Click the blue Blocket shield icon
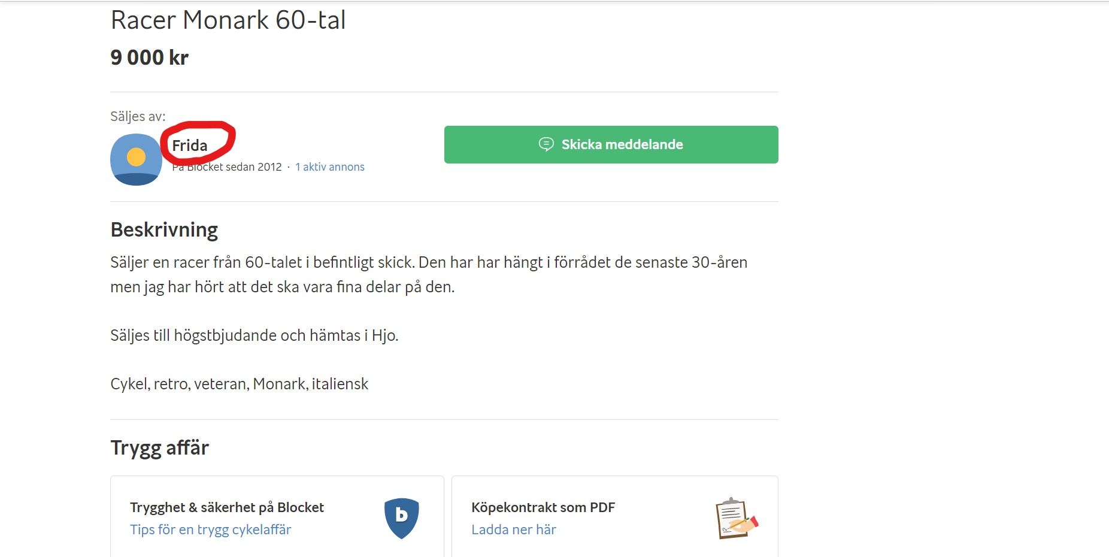This screenshot has height=557, width=1109. click(x=401, y=517)
